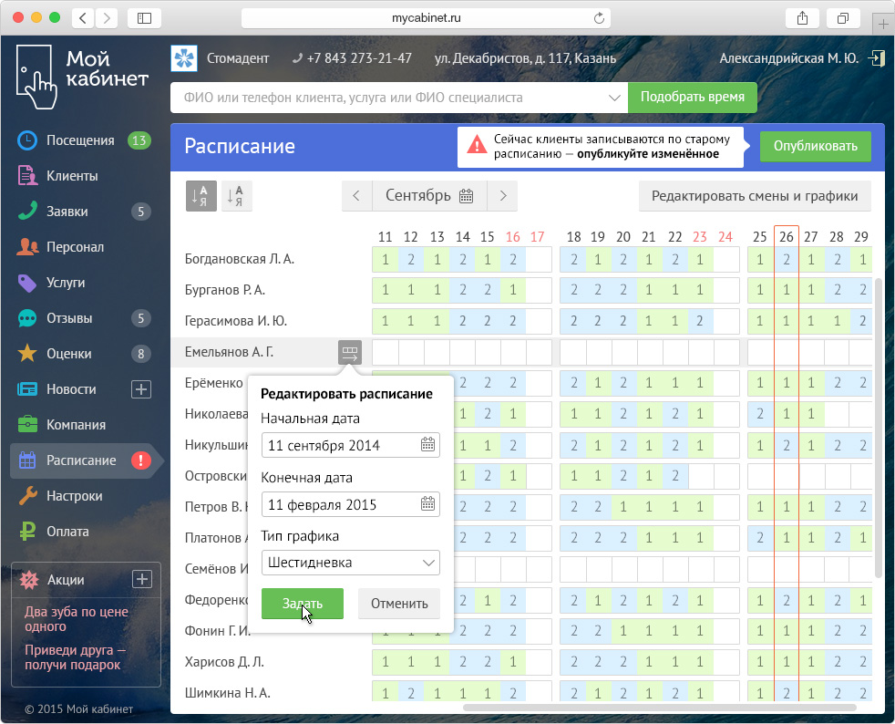The width and height of the screenshot is (895, 724).
Task: Select the ascending А-Я sort toggle
Action: 201,196
